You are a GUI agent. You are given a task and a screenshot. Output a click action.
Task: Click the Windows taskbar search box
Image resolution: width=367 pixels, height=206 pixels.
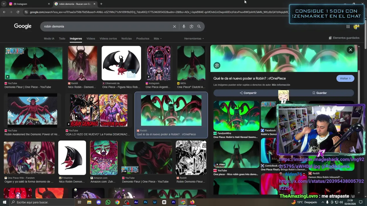point(42,202)
